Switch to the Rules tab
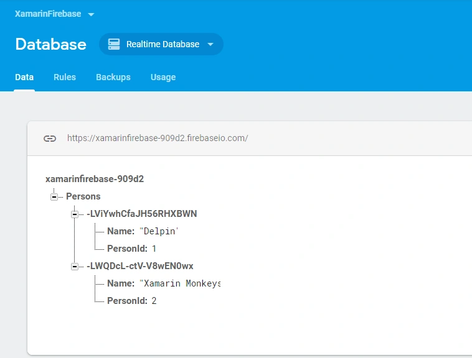The width and height of the screenshot is (472, 358). click(x=65, y=77)
